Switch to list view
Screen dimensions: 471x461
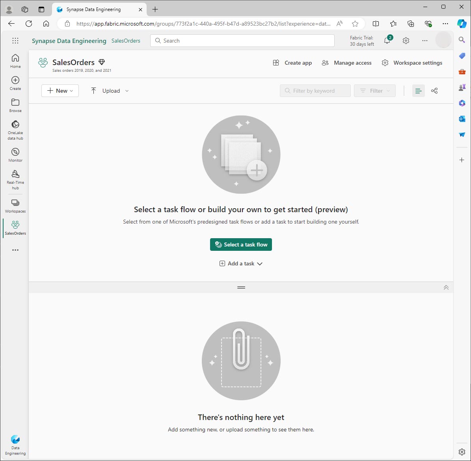click(x=418, y=91)
